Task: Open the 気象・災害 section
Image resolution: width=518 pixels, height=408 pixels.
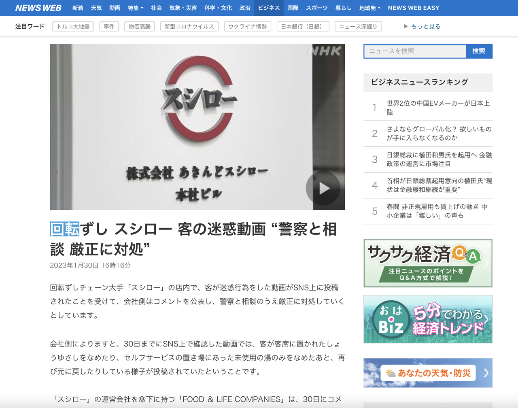Action: click(183, 8)
